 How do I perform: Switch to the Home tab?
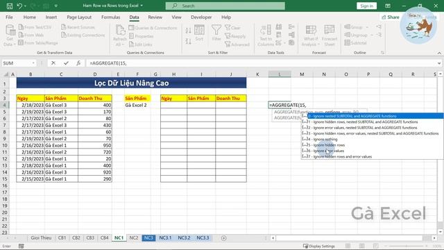coord(29,17)
